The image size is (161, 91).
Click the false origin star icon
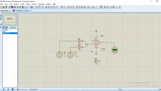43,7
